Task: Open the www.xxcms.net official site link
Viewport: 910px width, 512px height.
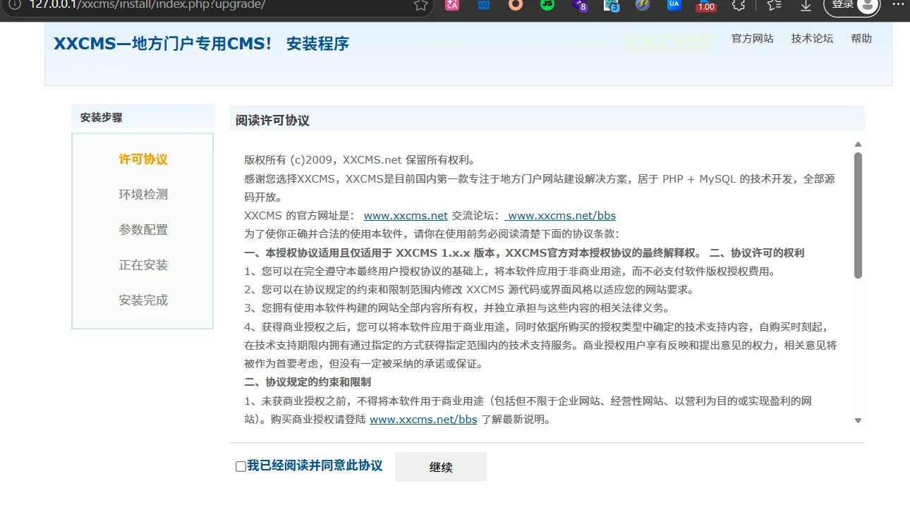Action: tap(406, 215)
